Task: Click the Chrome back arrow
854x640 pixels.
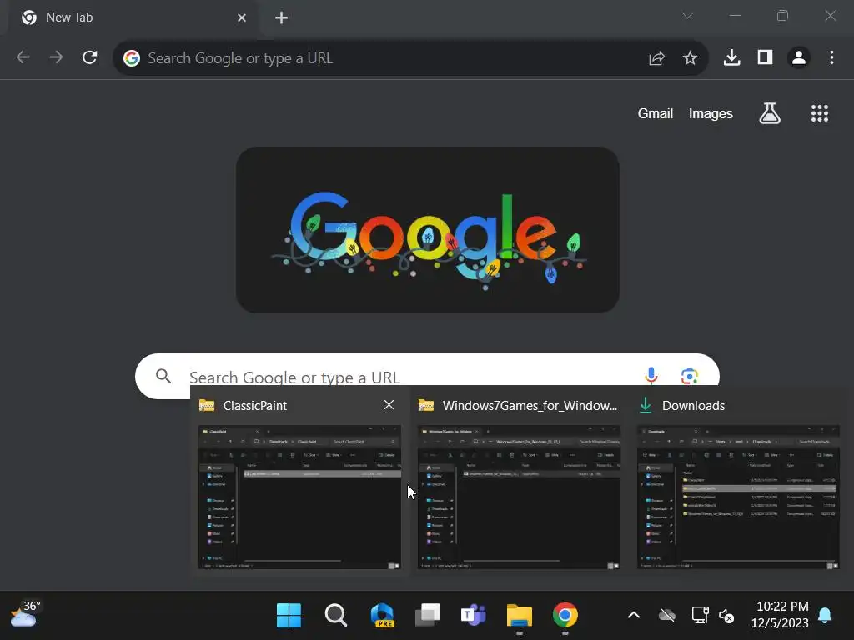Action: tap(23, 57)
